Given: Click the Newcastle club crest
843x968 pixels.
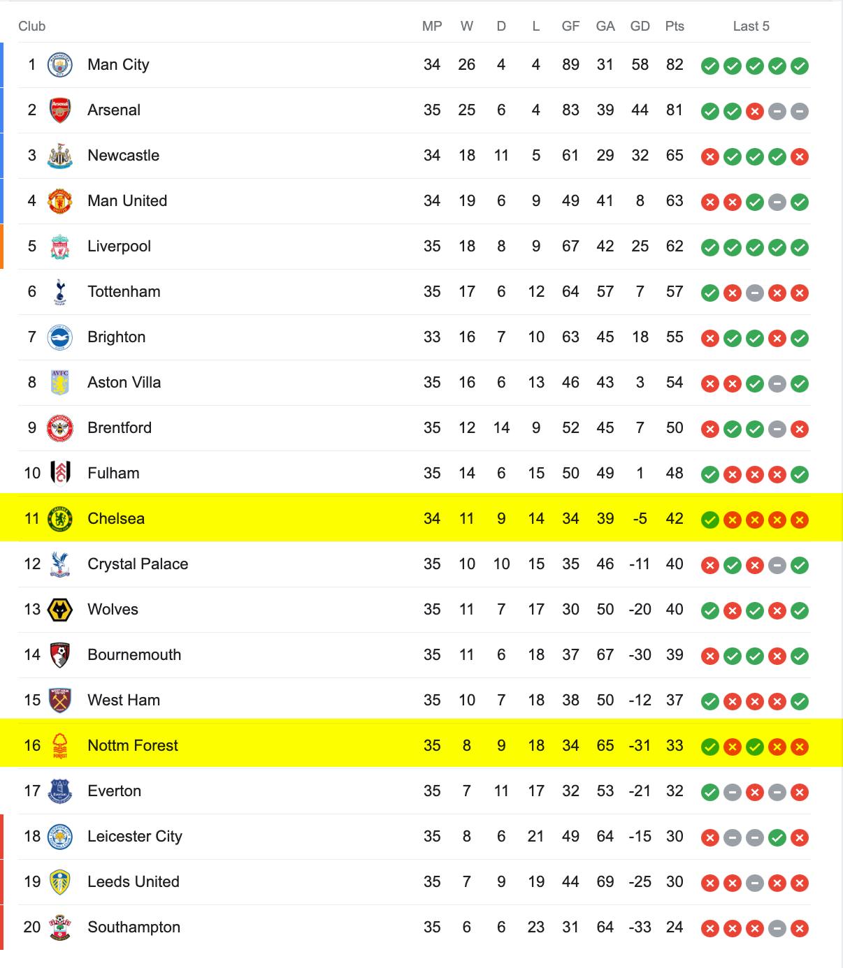Looking at the screenshot, I should [x=60, y=156].
